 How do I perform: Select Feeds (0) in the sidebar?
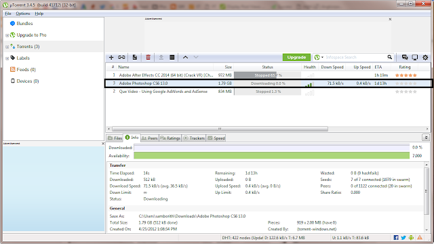click(26, 69)
